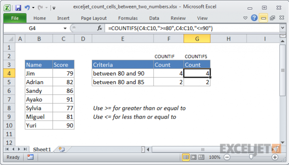The height and width of the screenshot is (165, 289).
Task: Switch to the Home ribbon tab
Action: (x=39, y=18)
